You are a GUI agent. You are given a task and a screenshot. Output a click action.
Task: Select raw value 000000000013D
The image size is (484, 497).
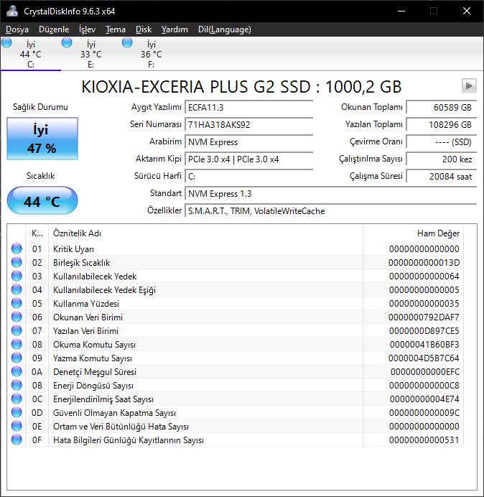(424, 263)
